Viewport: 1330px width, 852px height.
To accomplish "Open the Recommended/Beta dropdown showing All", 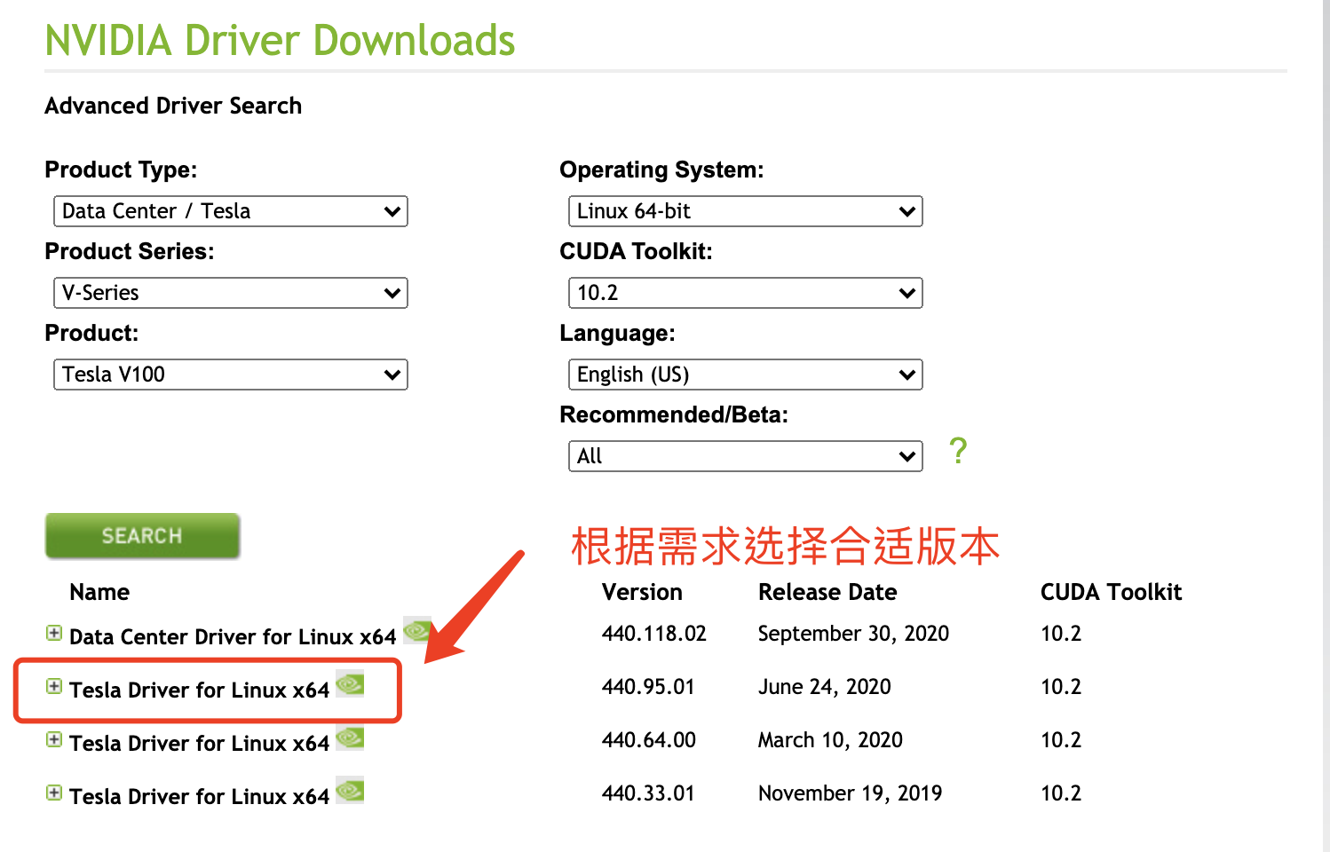I will (x=746, y=456).
